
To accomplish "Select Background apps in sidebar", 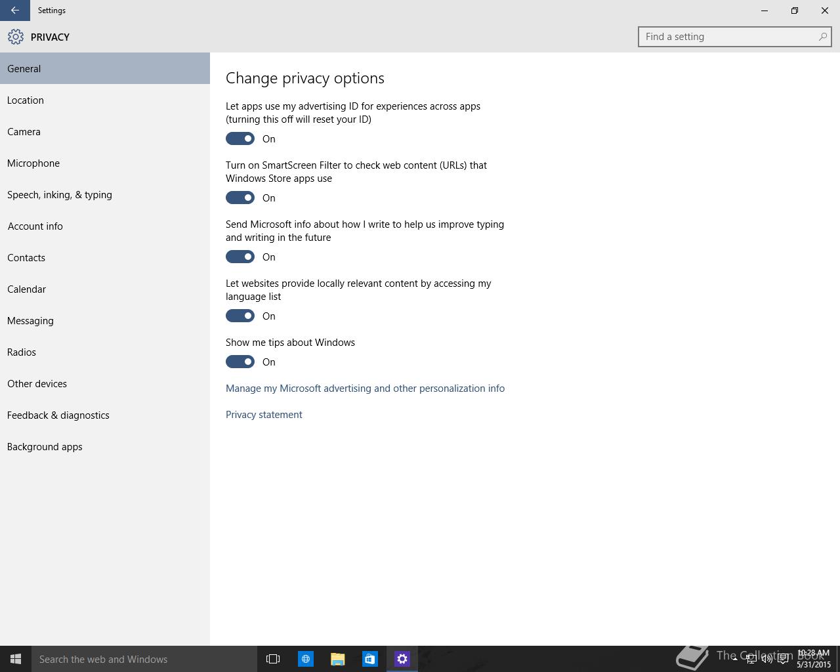I will click(x=105, y=446).
